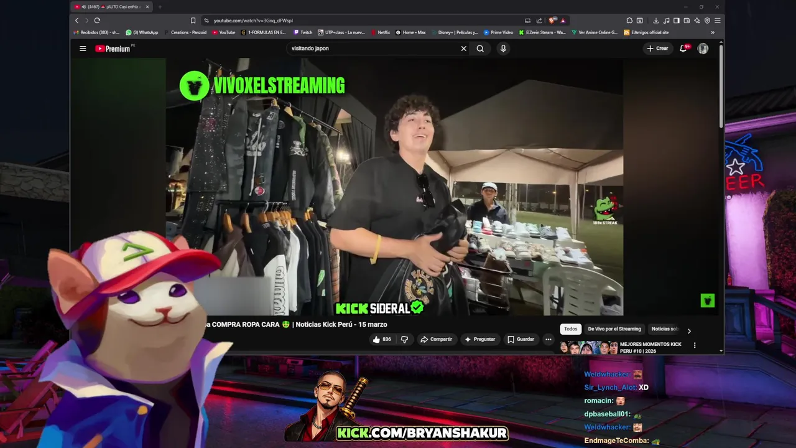Screen dimensions: 796x448
Task: Show hidden bookmarks with the double chevron
Action: coord(713,32)
